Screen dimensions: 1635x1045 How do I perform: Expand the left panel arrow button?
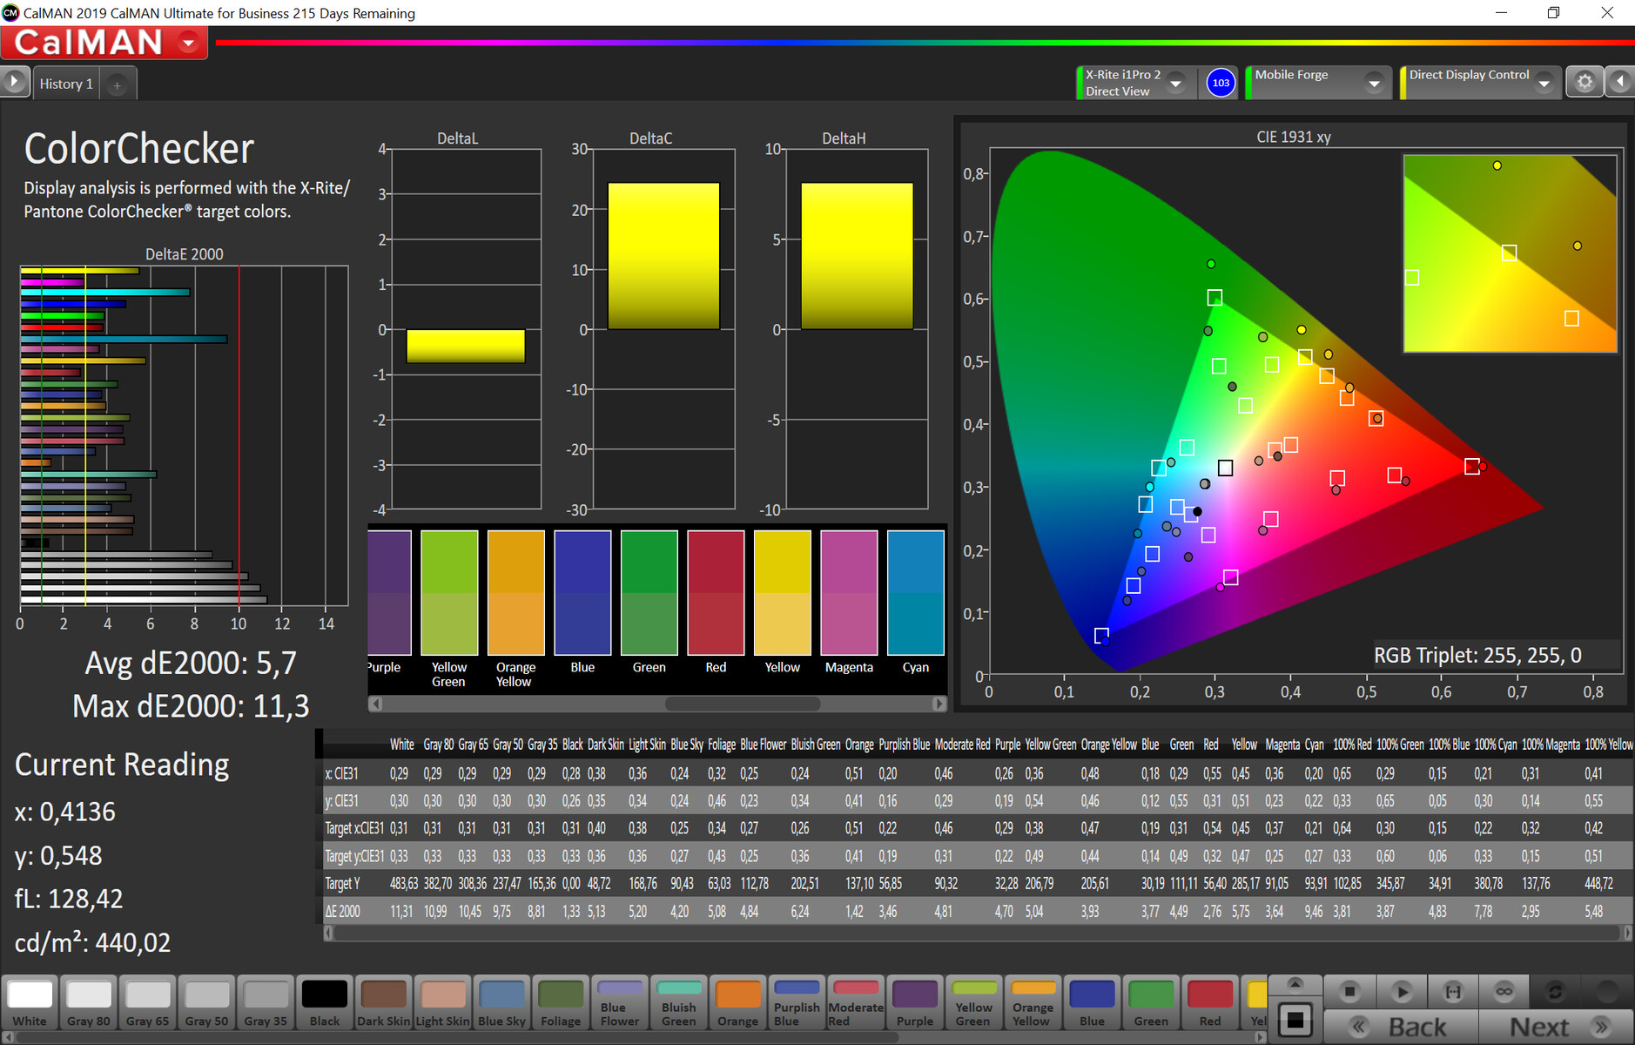pos(14,82)
